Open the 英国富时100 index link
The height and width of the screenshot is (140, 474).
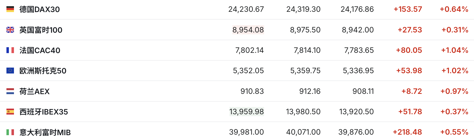click(41, 30)
